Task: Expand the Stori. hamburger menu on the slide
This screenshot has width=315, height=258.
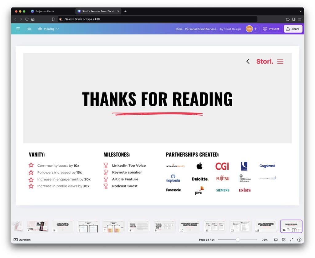Action: (x=280, y=62)
